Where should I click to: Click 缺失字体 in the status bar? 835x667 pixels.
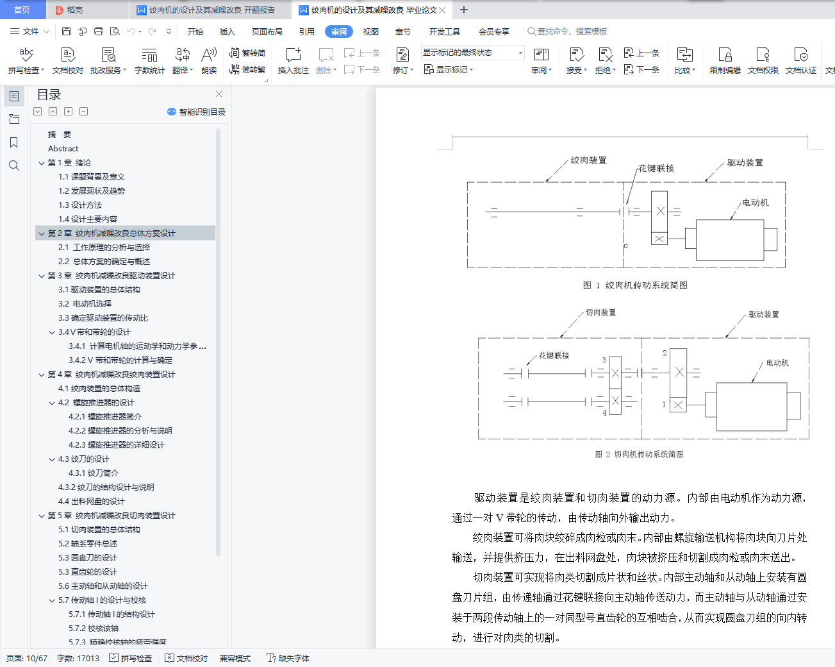pos(288,658)
